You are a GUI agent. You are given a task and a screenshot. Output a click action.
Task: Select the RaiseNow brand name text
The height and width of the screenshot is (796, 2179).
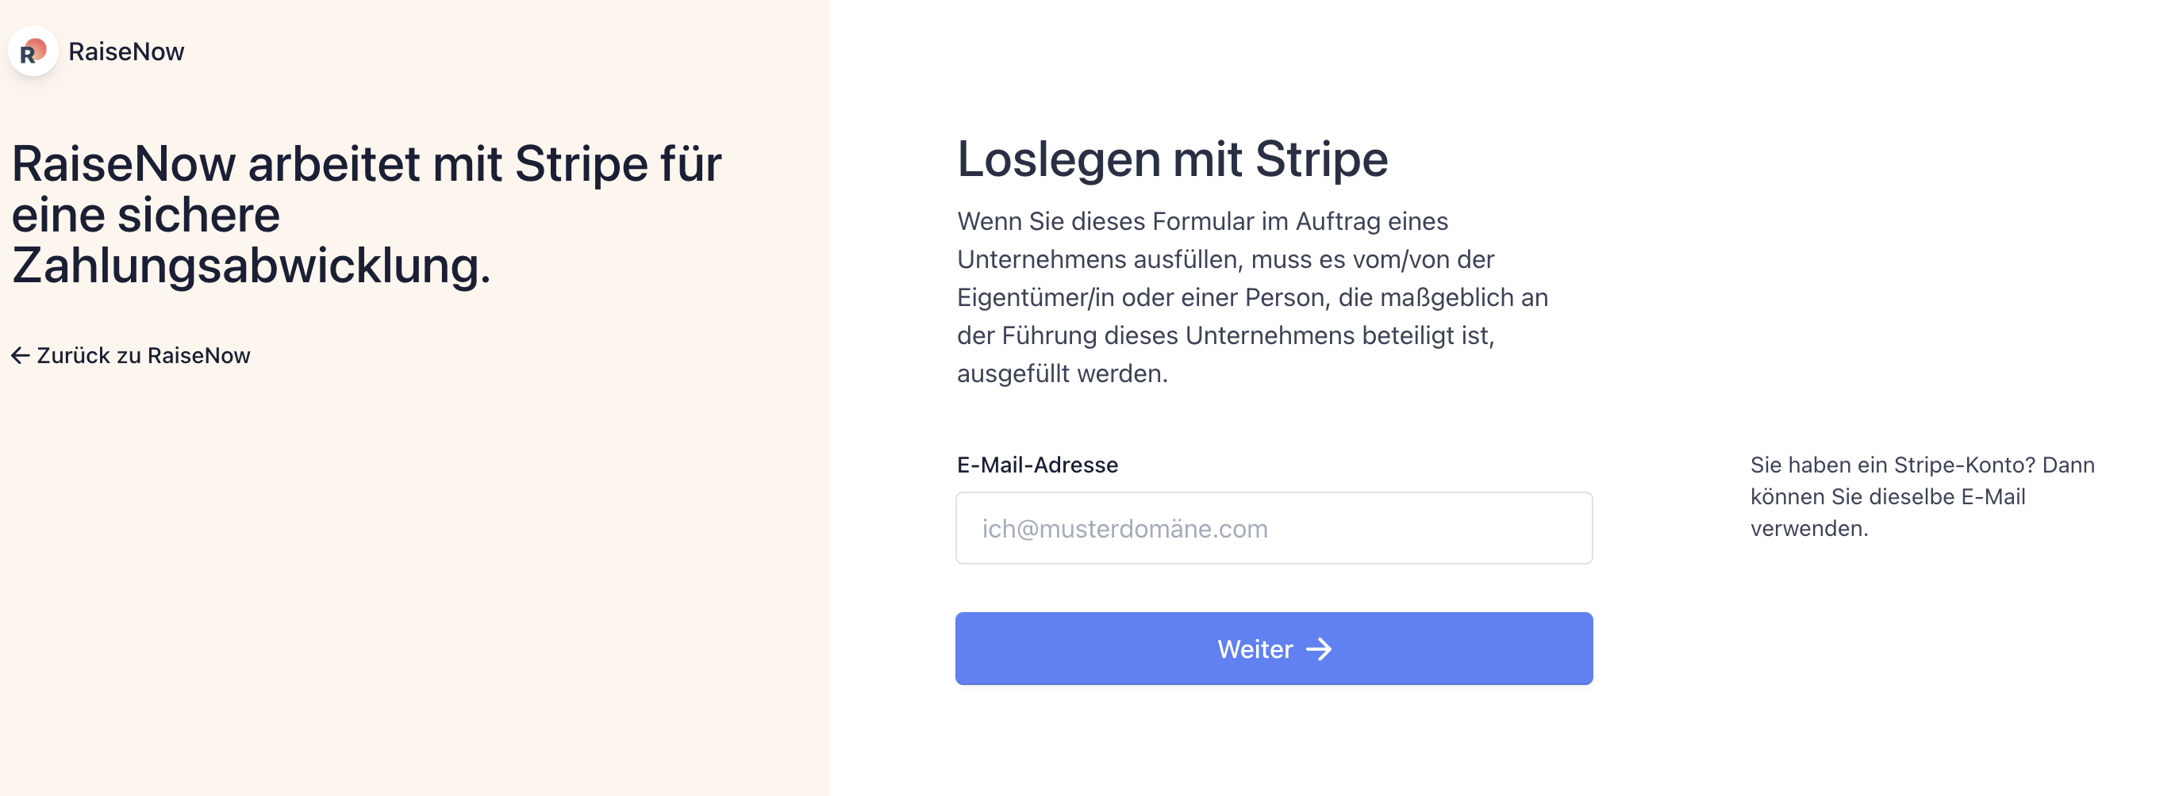pos(126,52)
